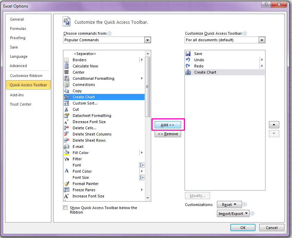Open the For all documents dropdown

click(262, 40)
